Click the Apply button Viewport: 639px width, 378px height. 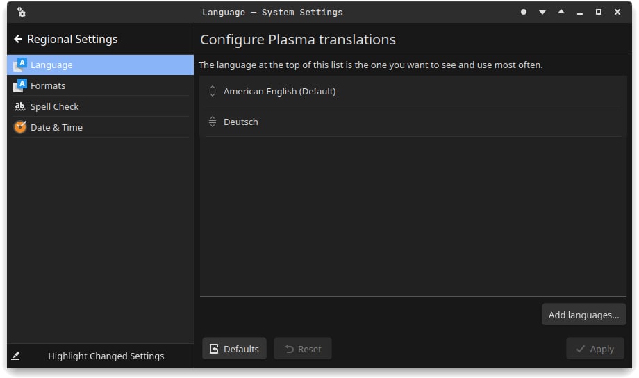coord(595,349)
